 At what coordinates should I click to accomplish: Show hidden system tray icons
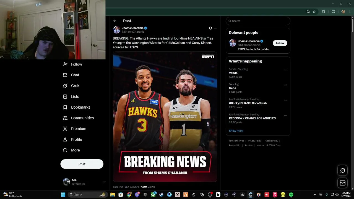click(315, 195)
